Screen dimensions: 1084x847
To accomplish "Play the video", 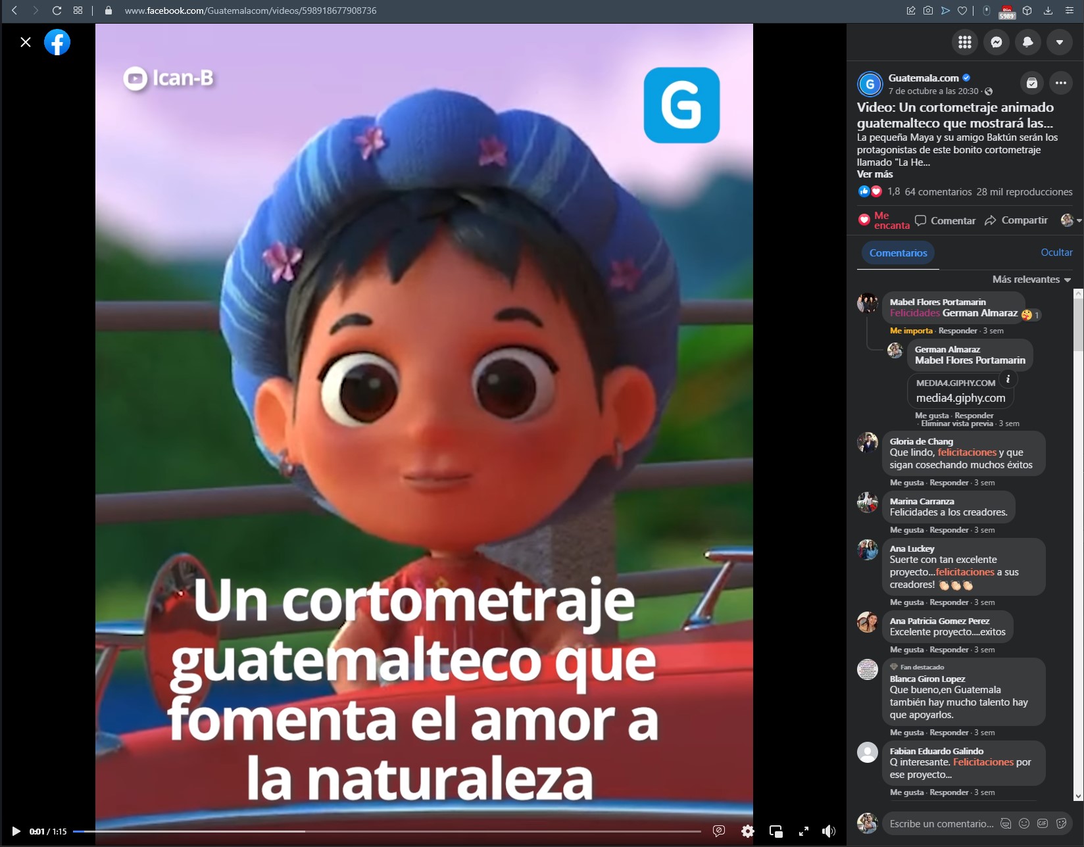I will pyautogui.click(x=16, y=831).
